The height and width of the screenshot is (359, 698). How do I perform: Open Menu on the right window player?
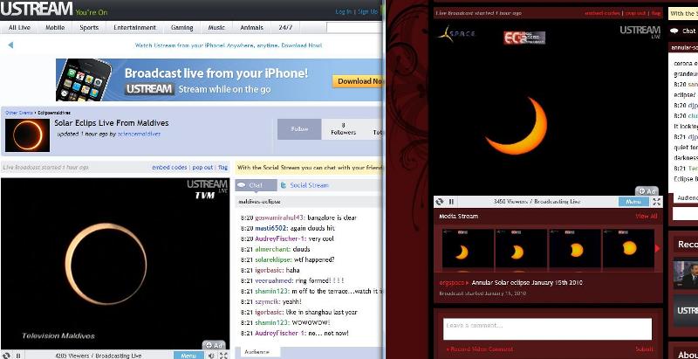click(633, 202)
